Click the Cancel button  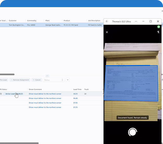tap(37, 80)
